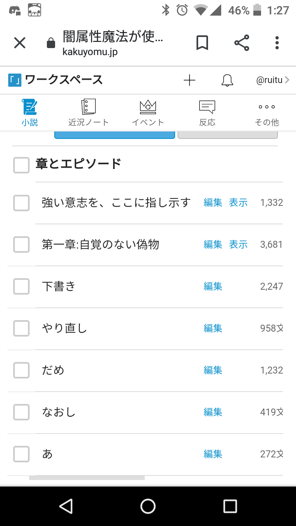Click 表示 link for 強い意志を、ここに指し示す
The height and width of the screenshot is (526, 296).
point(238,203)
